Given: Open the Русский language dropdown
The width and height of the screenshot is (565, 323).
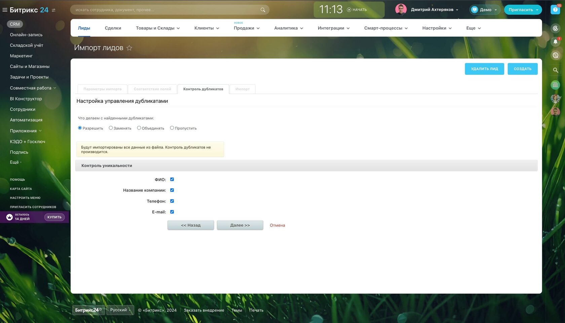Looking at the screenshot, I should coord(120,310).
